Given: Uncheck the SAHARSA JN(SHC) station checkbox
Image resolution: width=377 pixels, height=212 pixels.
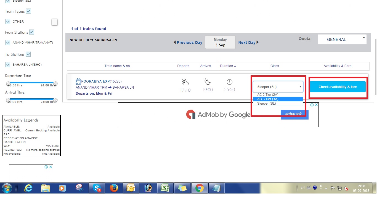Looking at the screenshot, I should click(x=8, y=65).
